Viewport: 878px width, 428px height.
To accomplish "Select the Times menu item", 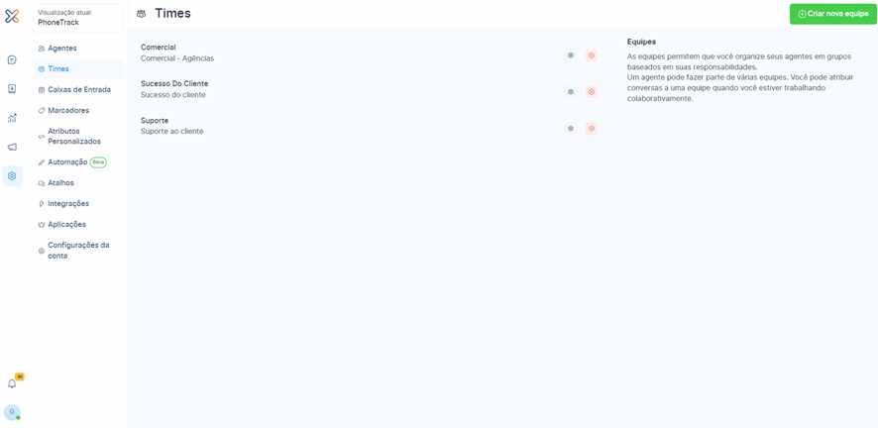I will (78, 69).
